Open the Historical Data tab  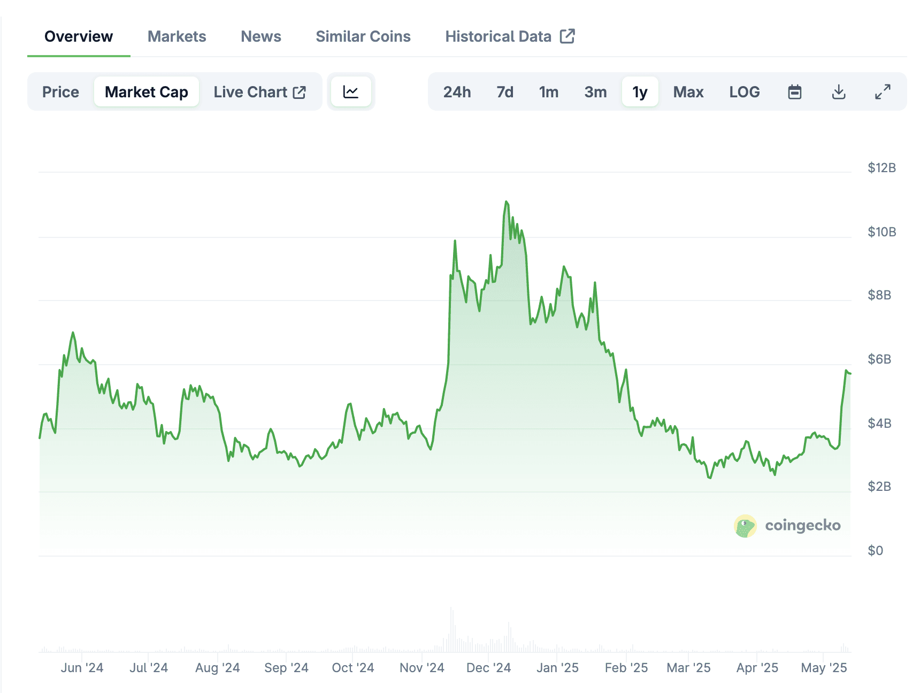(x=509, y=36)
